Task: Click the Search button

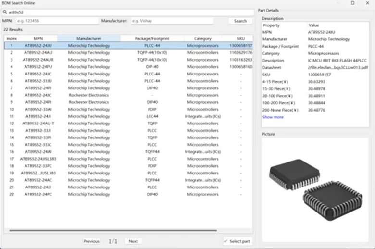Action: [x=240, y=21]
